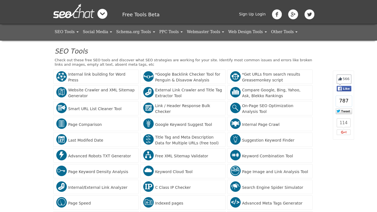
Task: Click the Website Crawler and XML Sitemap map icon
Action: pyautogui.click(x=62, y=92)
